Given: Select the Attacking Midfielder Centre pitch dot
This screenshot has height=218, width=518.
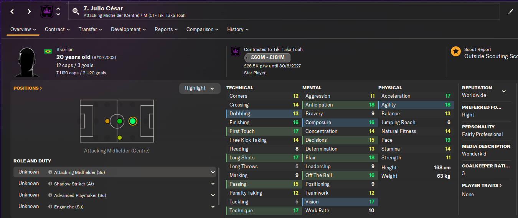Looking at the screenshot, I should click(133, 121).
